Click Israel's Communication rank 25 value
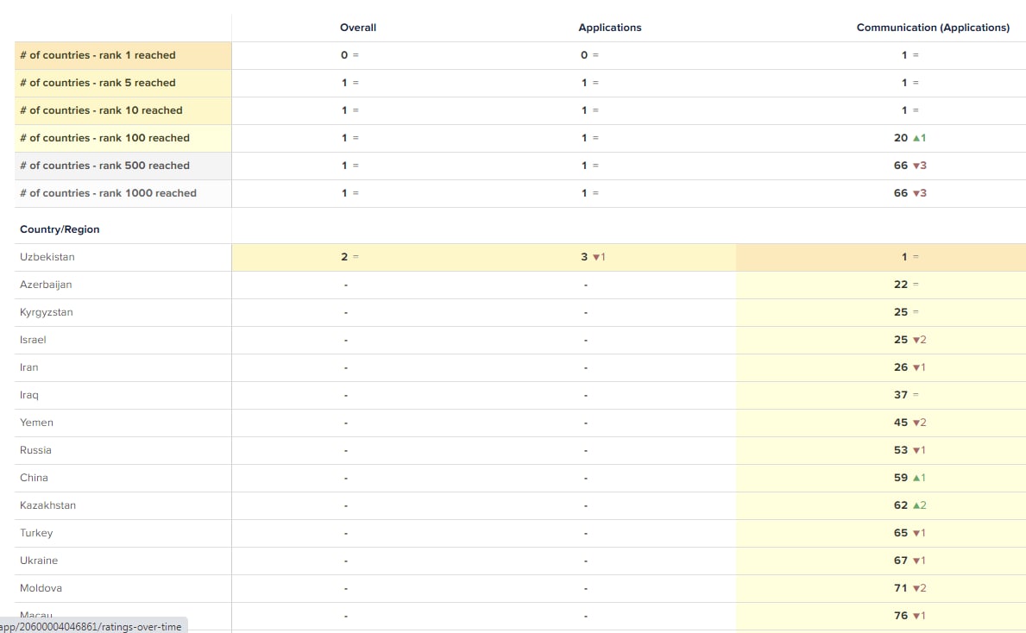The width and height of the screenshot is (1026, 633). point(900,340)
